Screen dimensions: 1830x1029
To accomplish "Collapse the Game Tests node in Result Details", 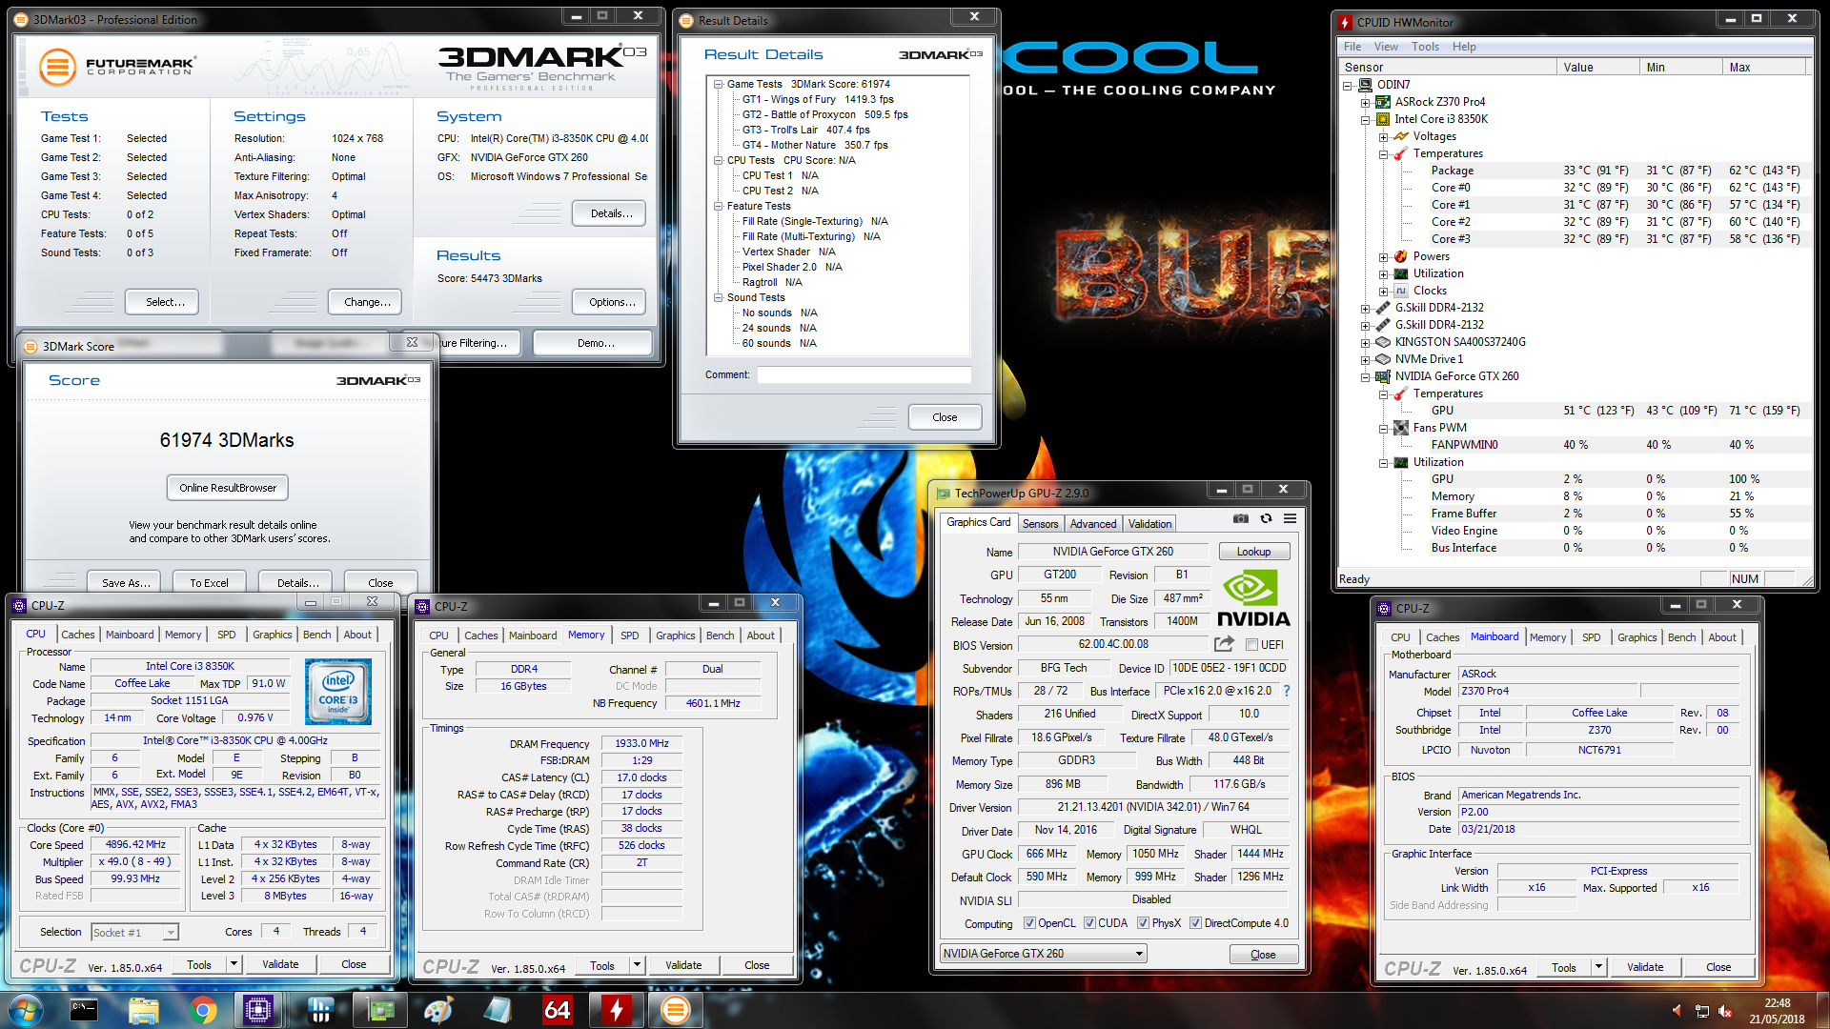I will click(719, 84).
